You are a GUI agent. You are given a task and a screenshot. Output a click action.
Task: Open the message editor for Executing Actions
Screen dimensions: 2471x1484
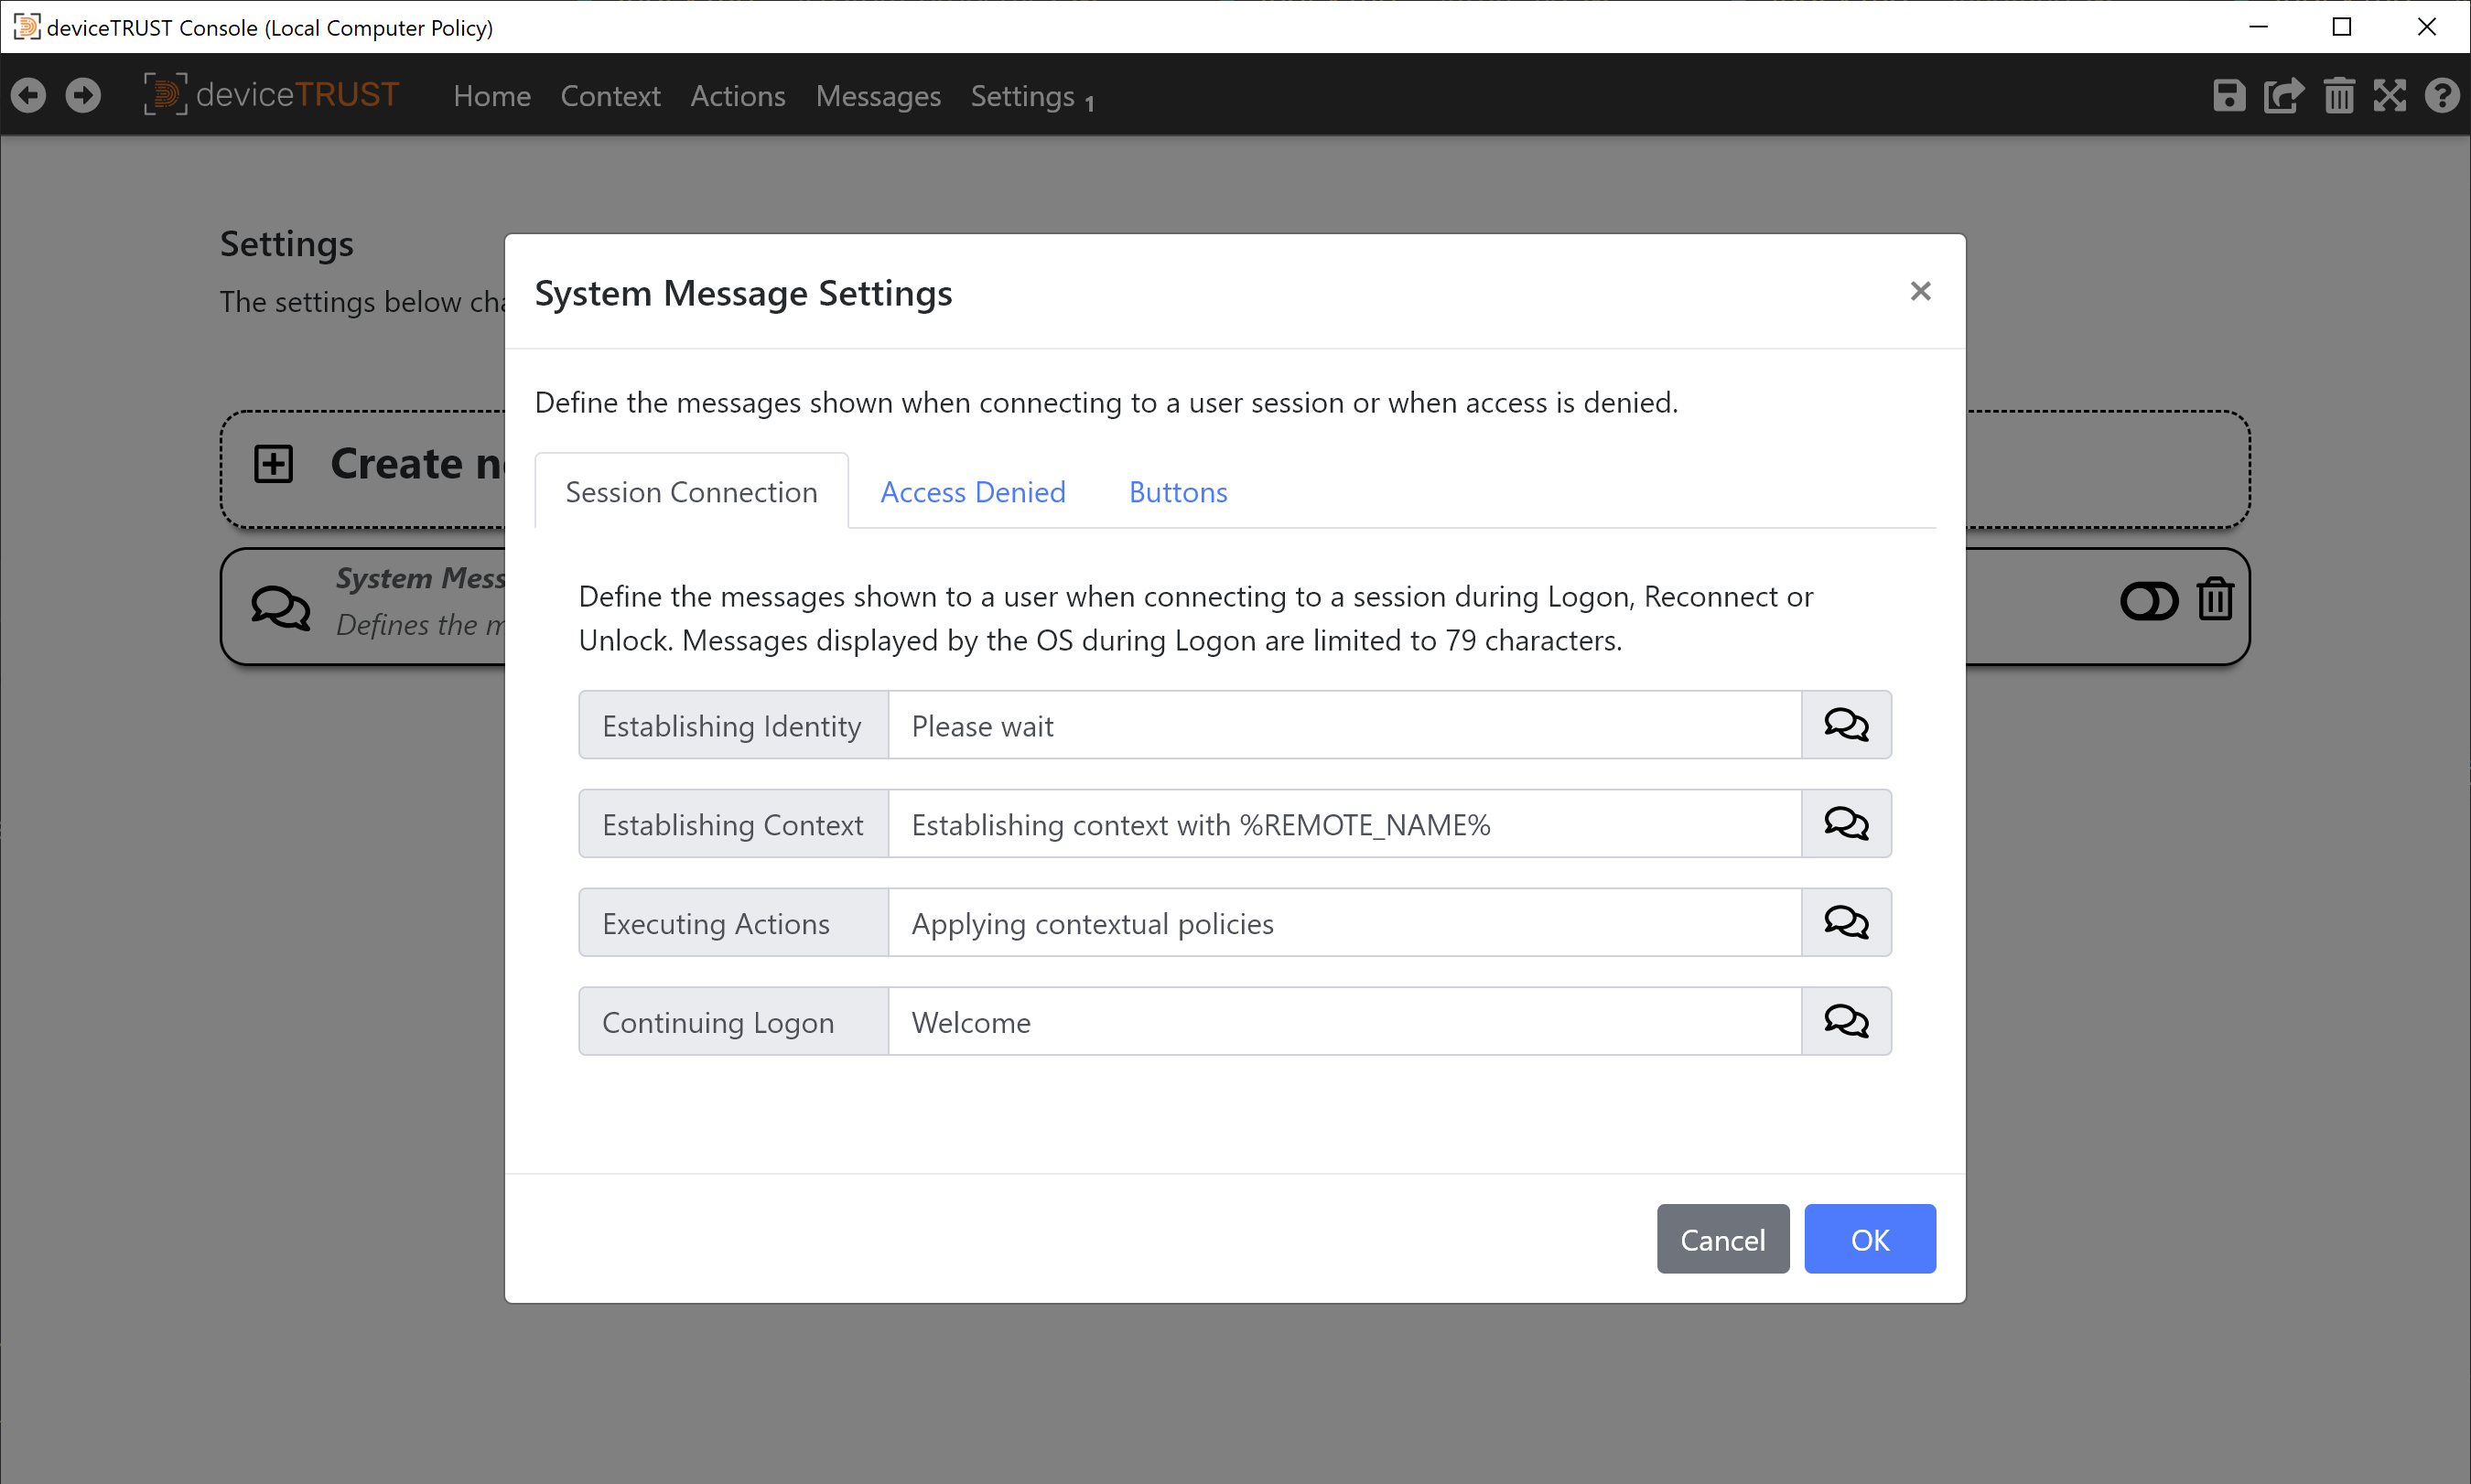tap(1845, 921)
